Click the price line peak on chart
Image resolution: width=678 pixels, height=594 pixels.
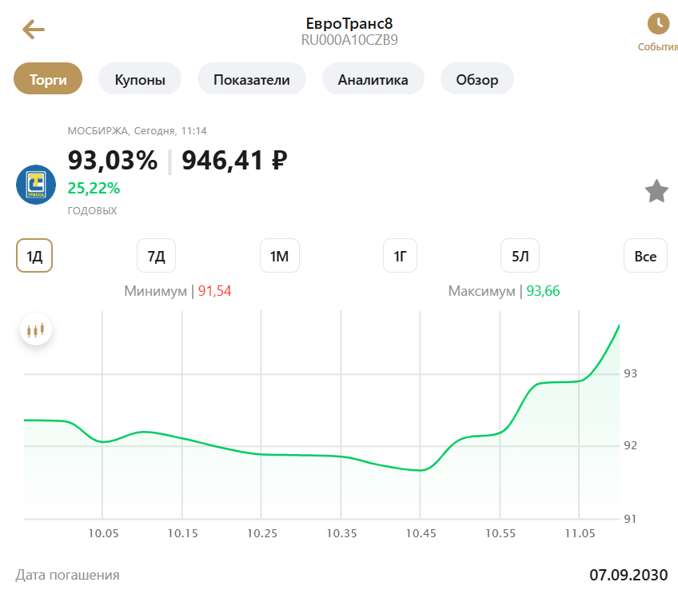618,326
